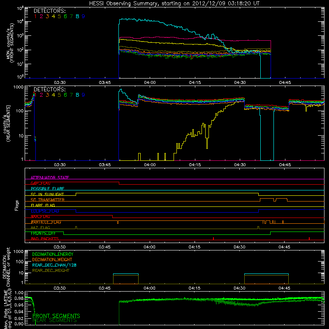Click BAD_PACKETS red spike near 04:53
Image resolution: width=329 pixels, height=329 pixels.
(309, 239)
